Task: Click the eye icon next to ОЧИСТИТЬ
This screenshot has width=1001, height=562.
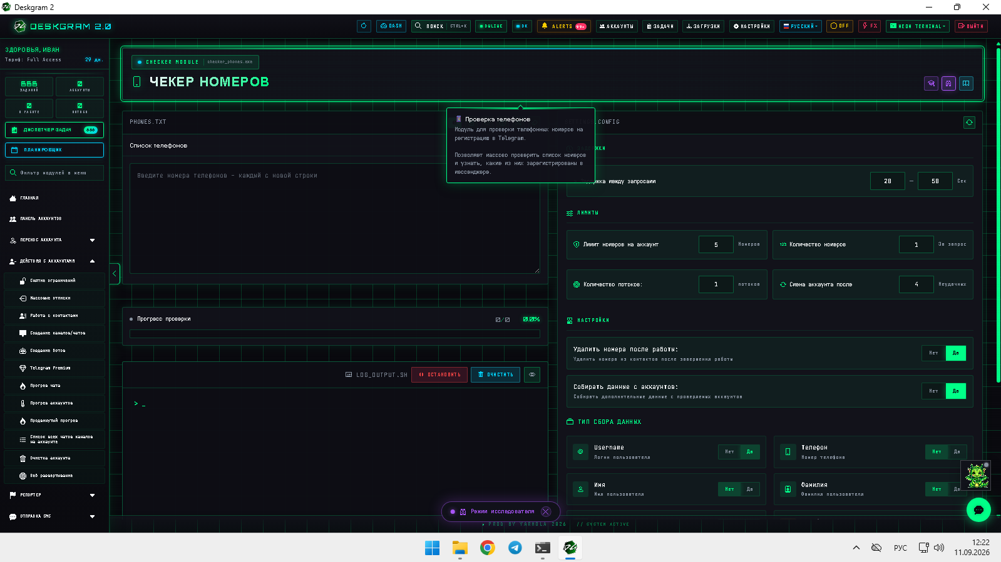Action: tap(532, 374)
